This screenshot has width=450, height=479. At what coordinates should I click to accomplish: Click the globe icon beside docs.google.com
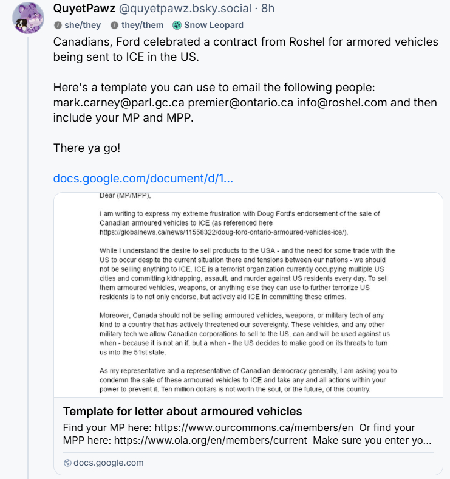click(x=67, y=463)
